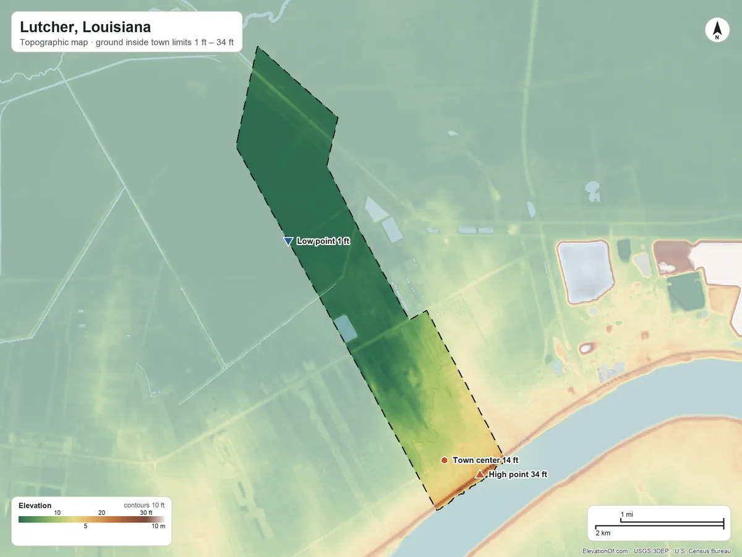742x557 pixels.
Task: Click the "5" meters legend tick label
Action: tap(85, 527)
